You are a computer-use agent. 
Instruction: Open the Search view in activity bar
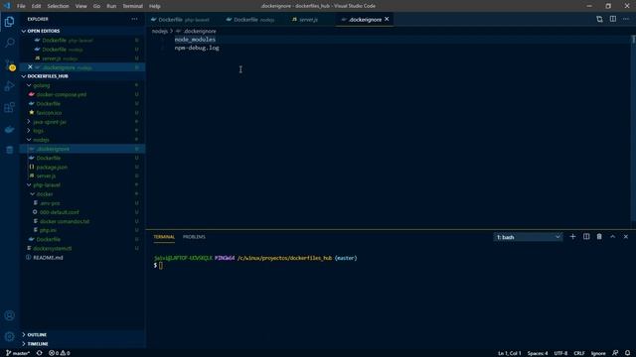tap(9, 43)
